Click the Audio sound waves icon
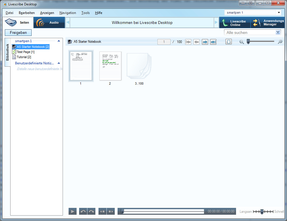 pyautogui.click(x=40, y=23)
